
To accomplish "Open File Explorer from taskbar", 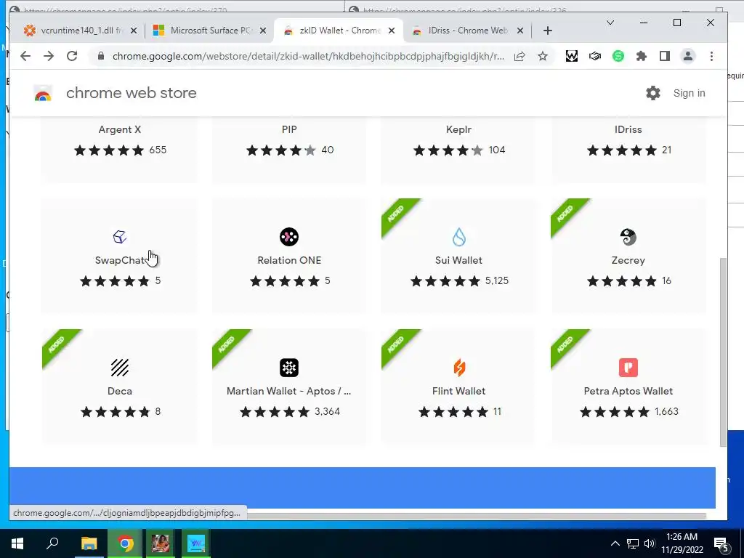I will point(89,543).
